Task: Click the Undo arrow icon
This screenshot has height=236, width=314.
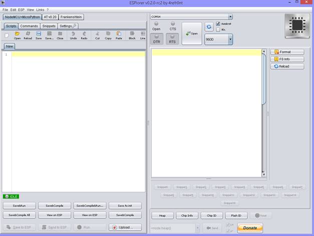Action: (x=73, y=34)
